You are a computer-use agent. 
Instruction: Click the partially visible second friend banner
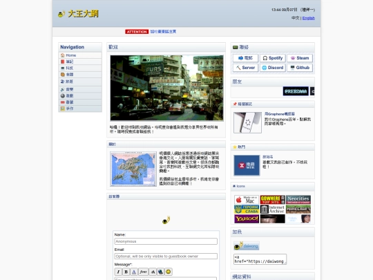click(312, 91)
